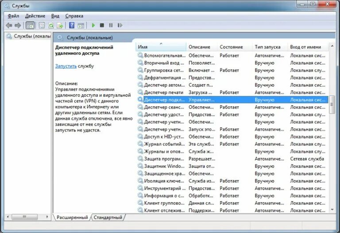The image size is (340, 233).
Task: Click the right arrow of the tree pane scrollbar
Action: 47,217
